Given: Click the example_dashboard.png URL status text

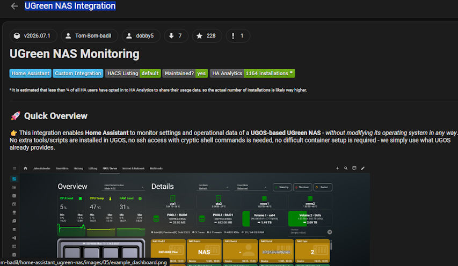Looking at the screenshot, I should 84,262.
